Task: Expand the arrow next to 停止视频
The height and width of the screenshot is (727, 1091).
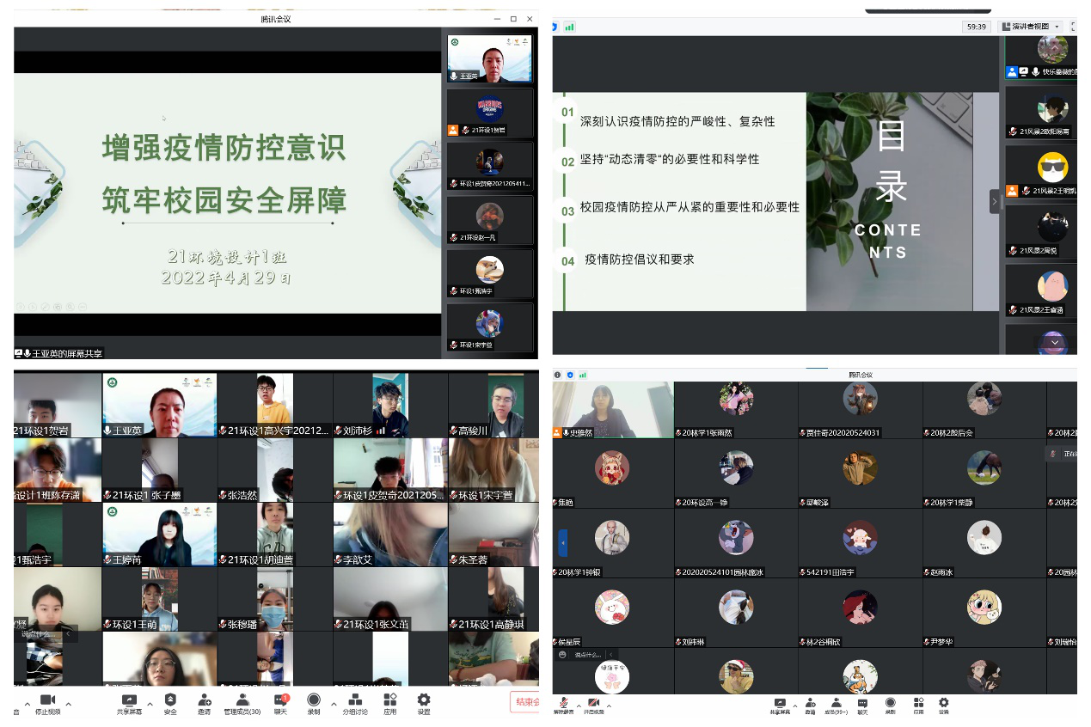Action: tap(69, 704)
